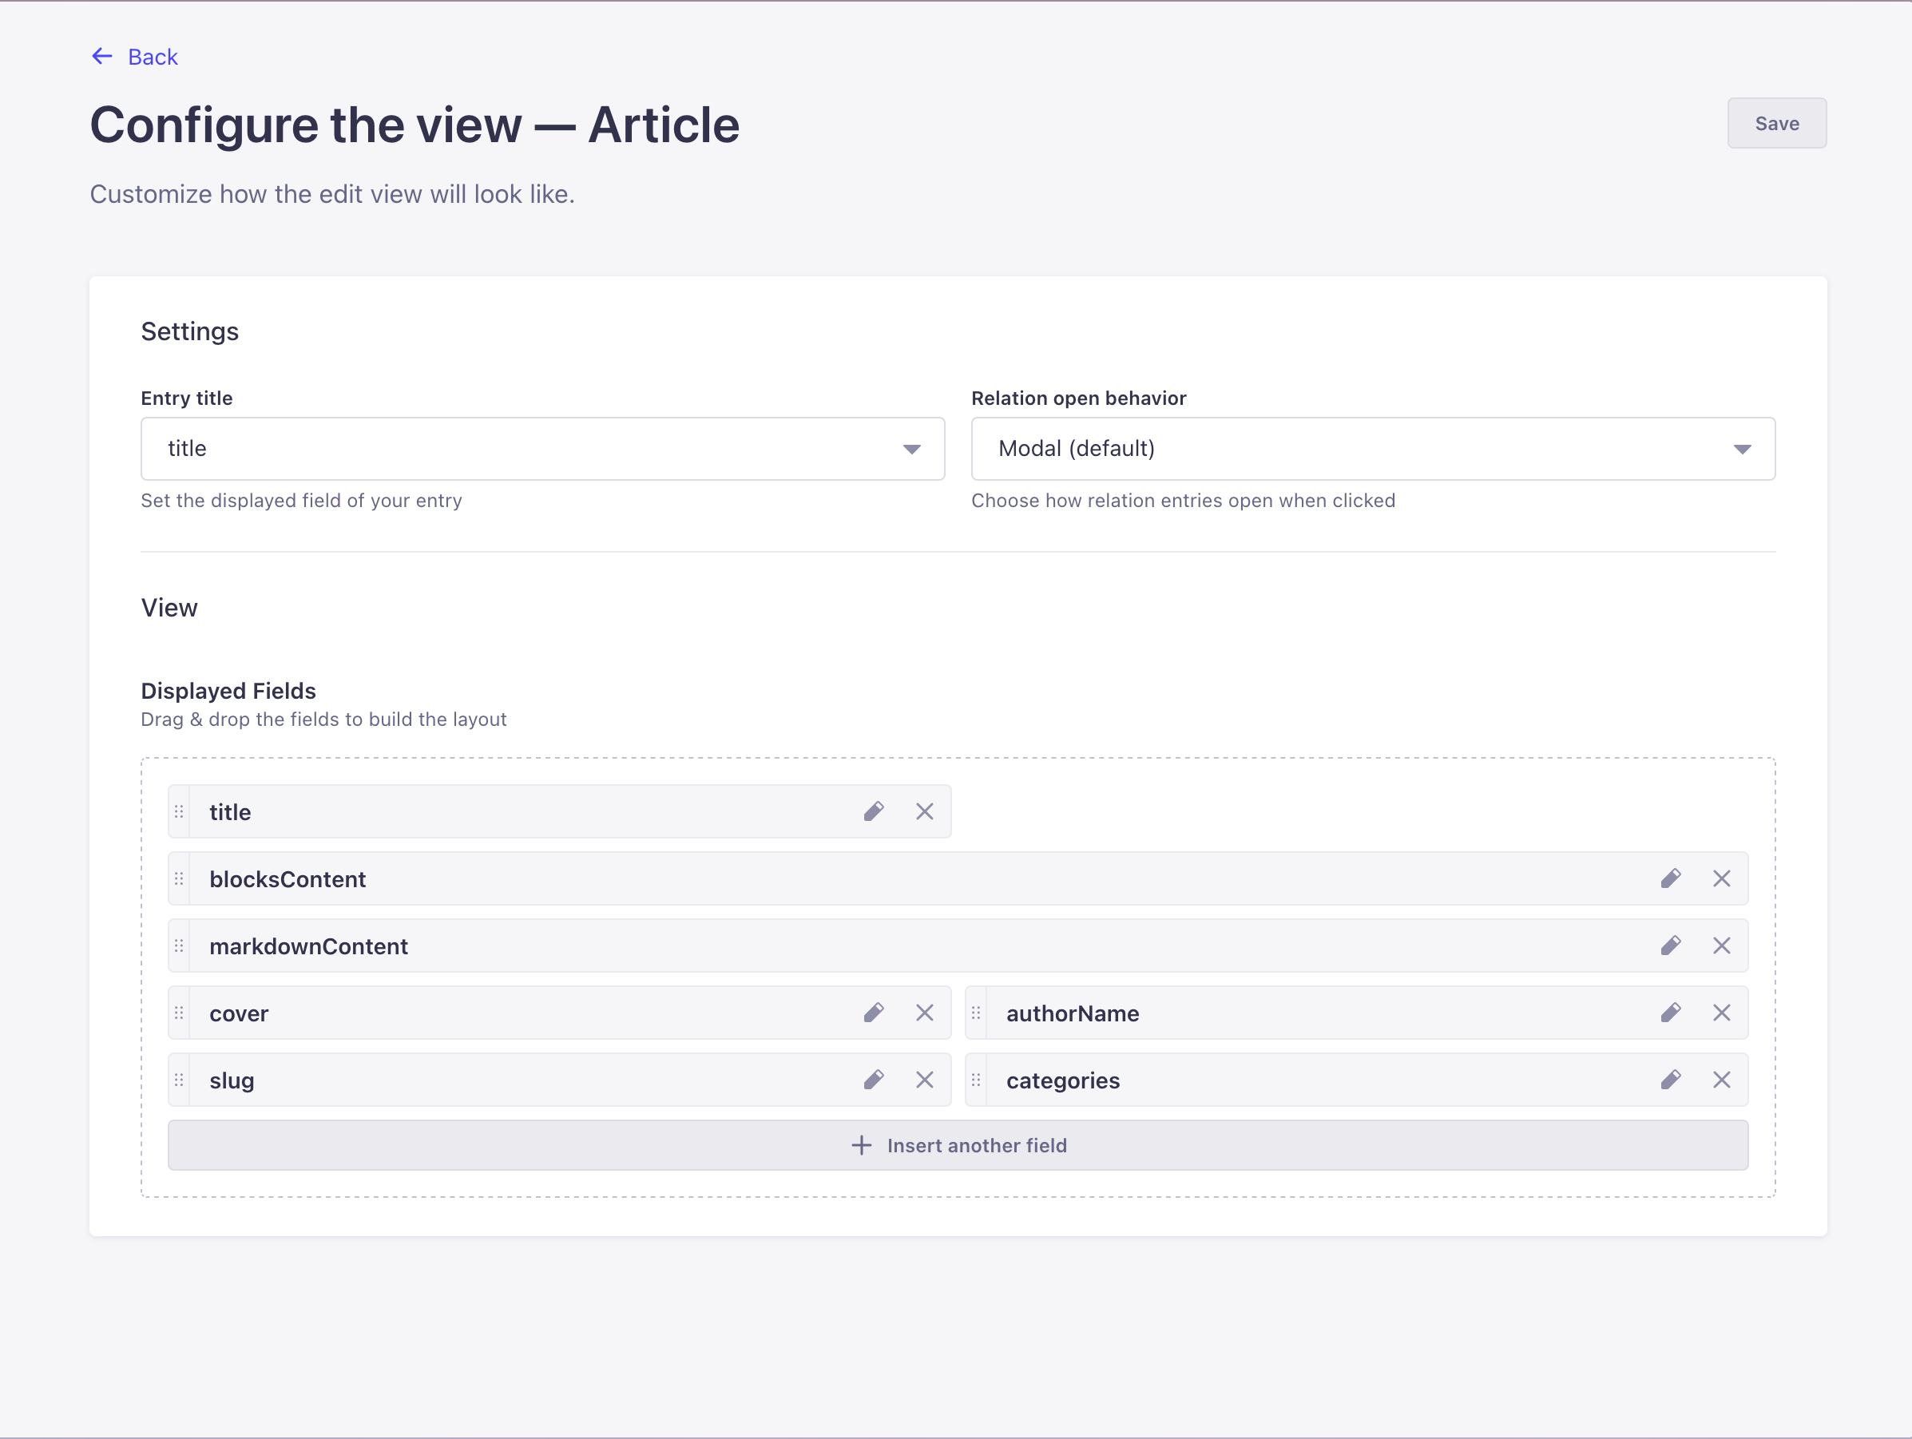Edit the categories field via pencil icon
The height and width of the screenshot is (1439, 1912).
[1672, 1080]
